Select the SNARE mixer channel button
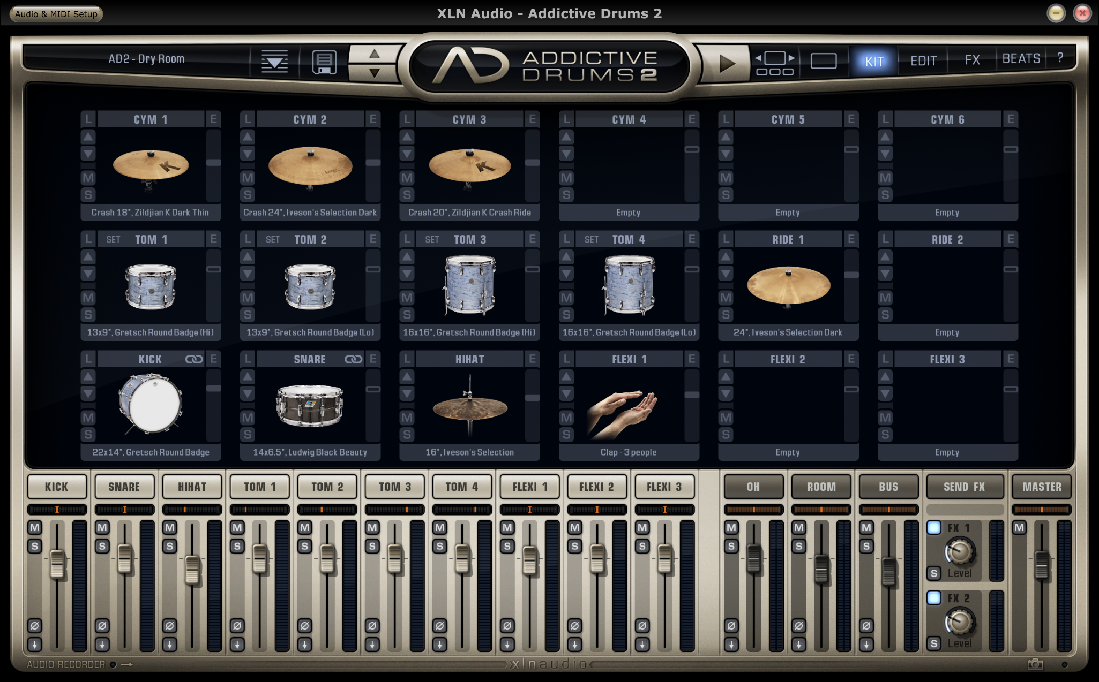Screen dimensions: 1099x682 (124, 487)
